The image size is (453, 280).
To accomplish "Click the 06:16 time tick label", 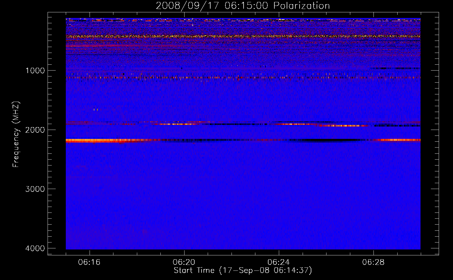I will tap(89, 262).
